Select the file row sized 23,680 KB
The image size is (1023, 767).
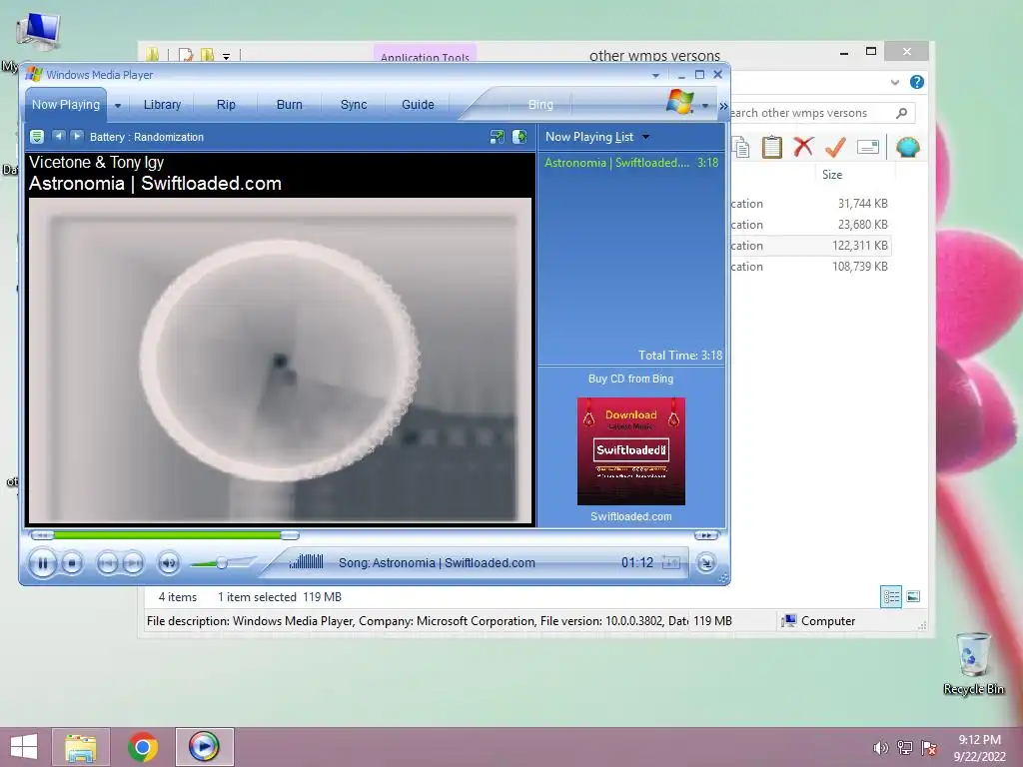tap(809, 225)
